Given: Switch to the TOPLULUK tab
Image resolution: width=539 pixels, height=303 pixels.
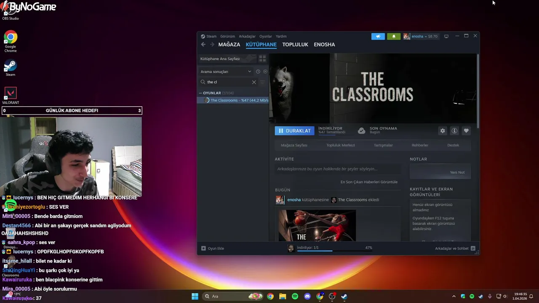Looking at the screenshot, I should tap(295, 45).
